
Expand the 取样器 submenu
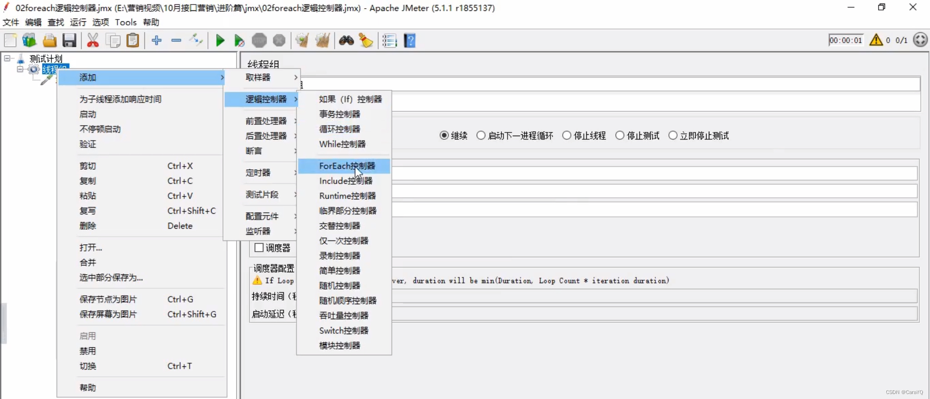pyautogui.click(x=262, y=78)
